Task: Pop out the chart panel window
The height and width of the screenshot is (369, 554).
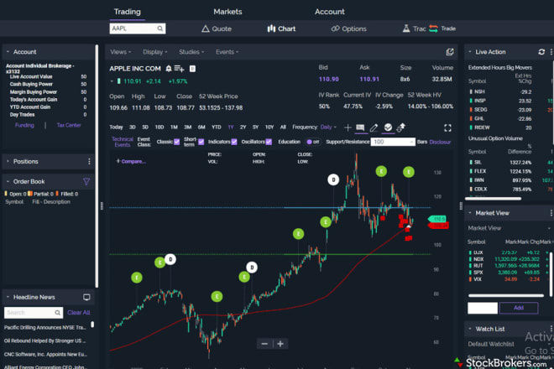Action: coord(449,52)
